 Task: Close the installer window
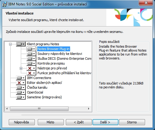(x=146, y=3)
